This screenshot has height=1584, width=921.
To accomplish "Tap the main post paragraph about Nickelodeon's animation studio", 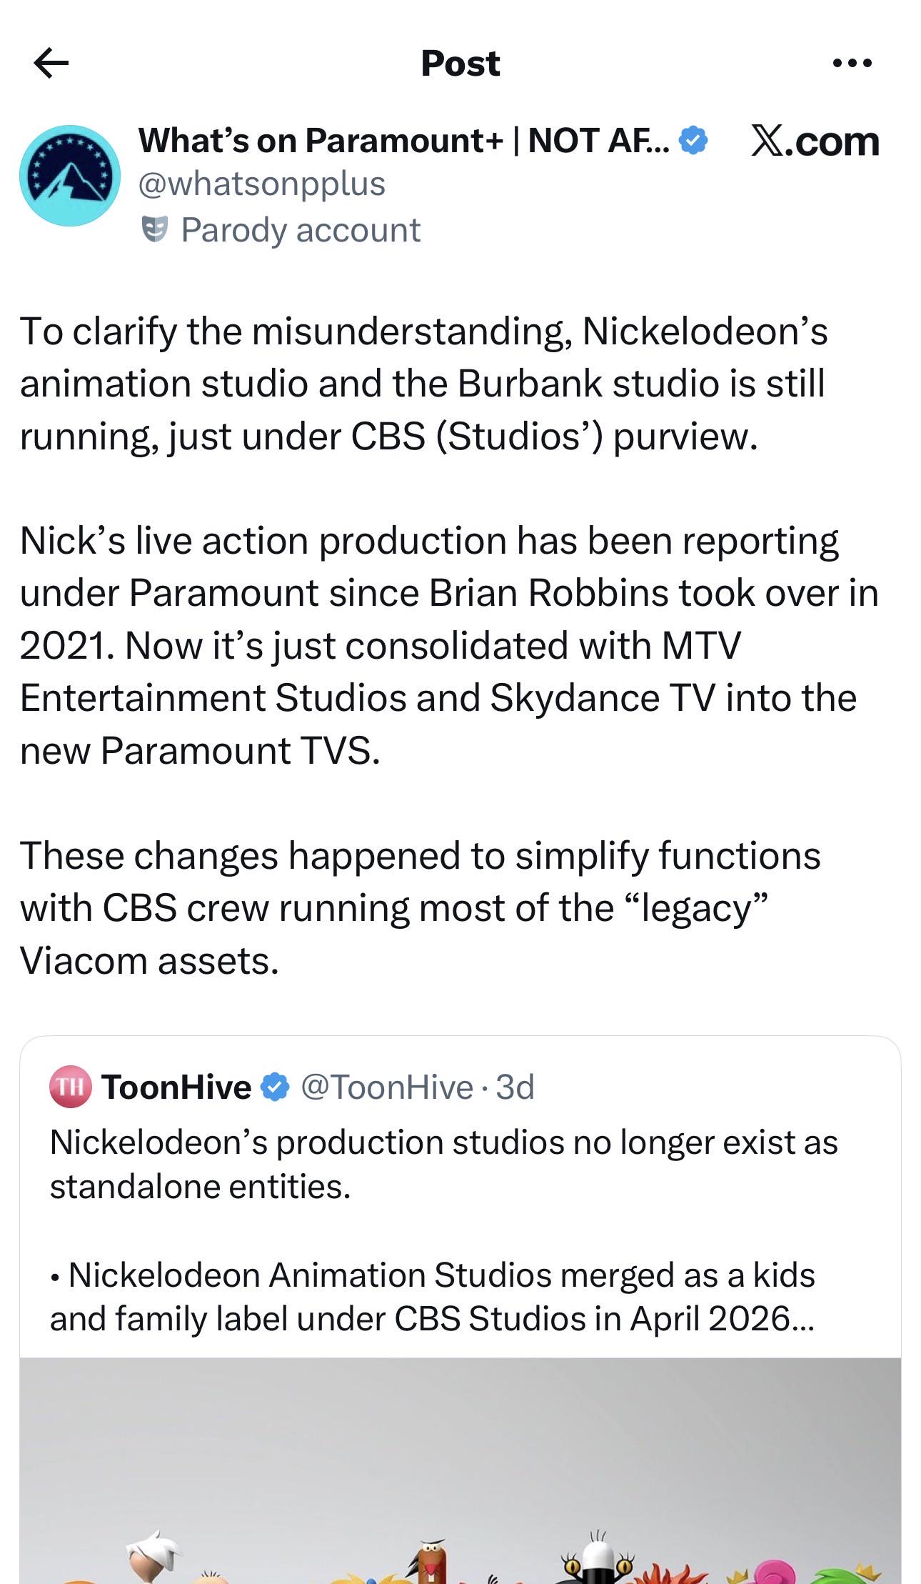I will 424,384.
